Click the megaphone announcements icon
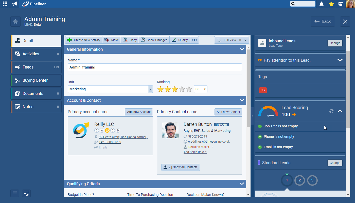 coord(15,4)
